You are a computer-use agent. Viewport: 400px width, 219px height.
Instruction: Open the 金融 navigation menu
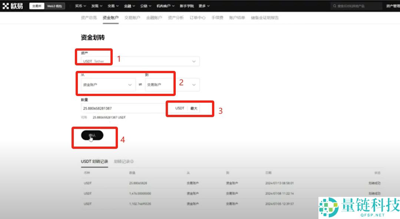tap(129, 6)
